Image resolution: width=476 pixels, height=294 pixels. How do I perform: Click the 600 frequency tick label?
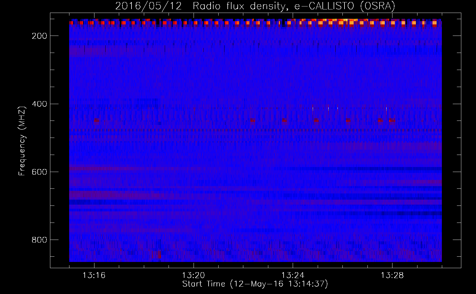[39, 172]
